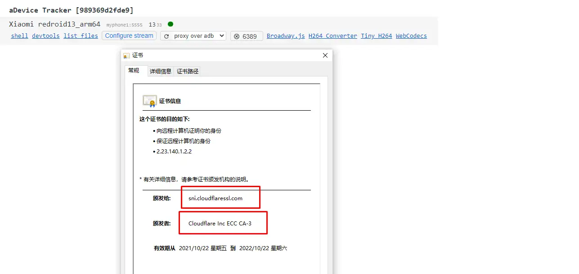Click the 颁发者: label
This screenshot has height=274, width=579.
(x=162, y=223)
